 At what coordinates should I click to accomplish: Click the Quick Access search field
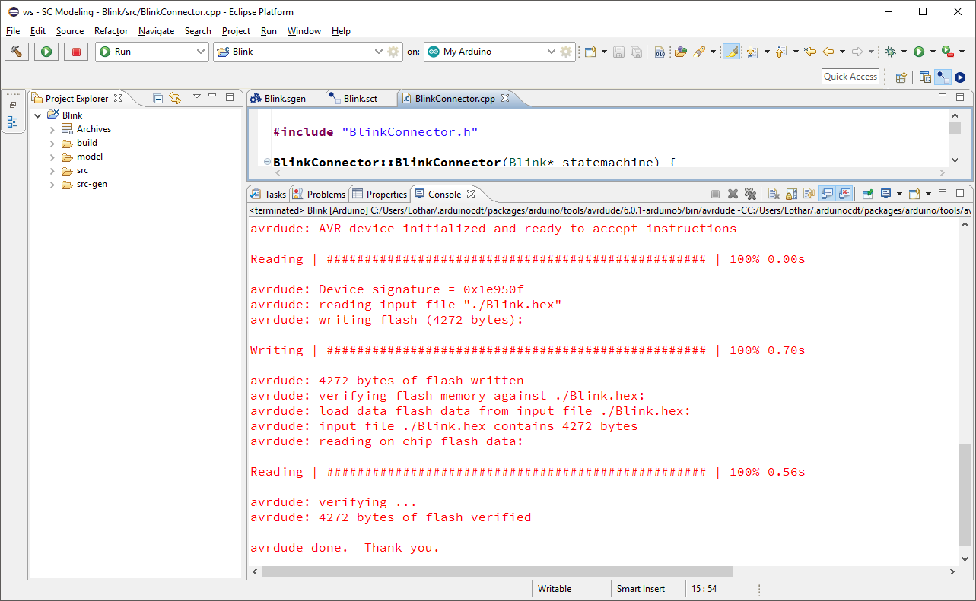(x=850, y=77)
